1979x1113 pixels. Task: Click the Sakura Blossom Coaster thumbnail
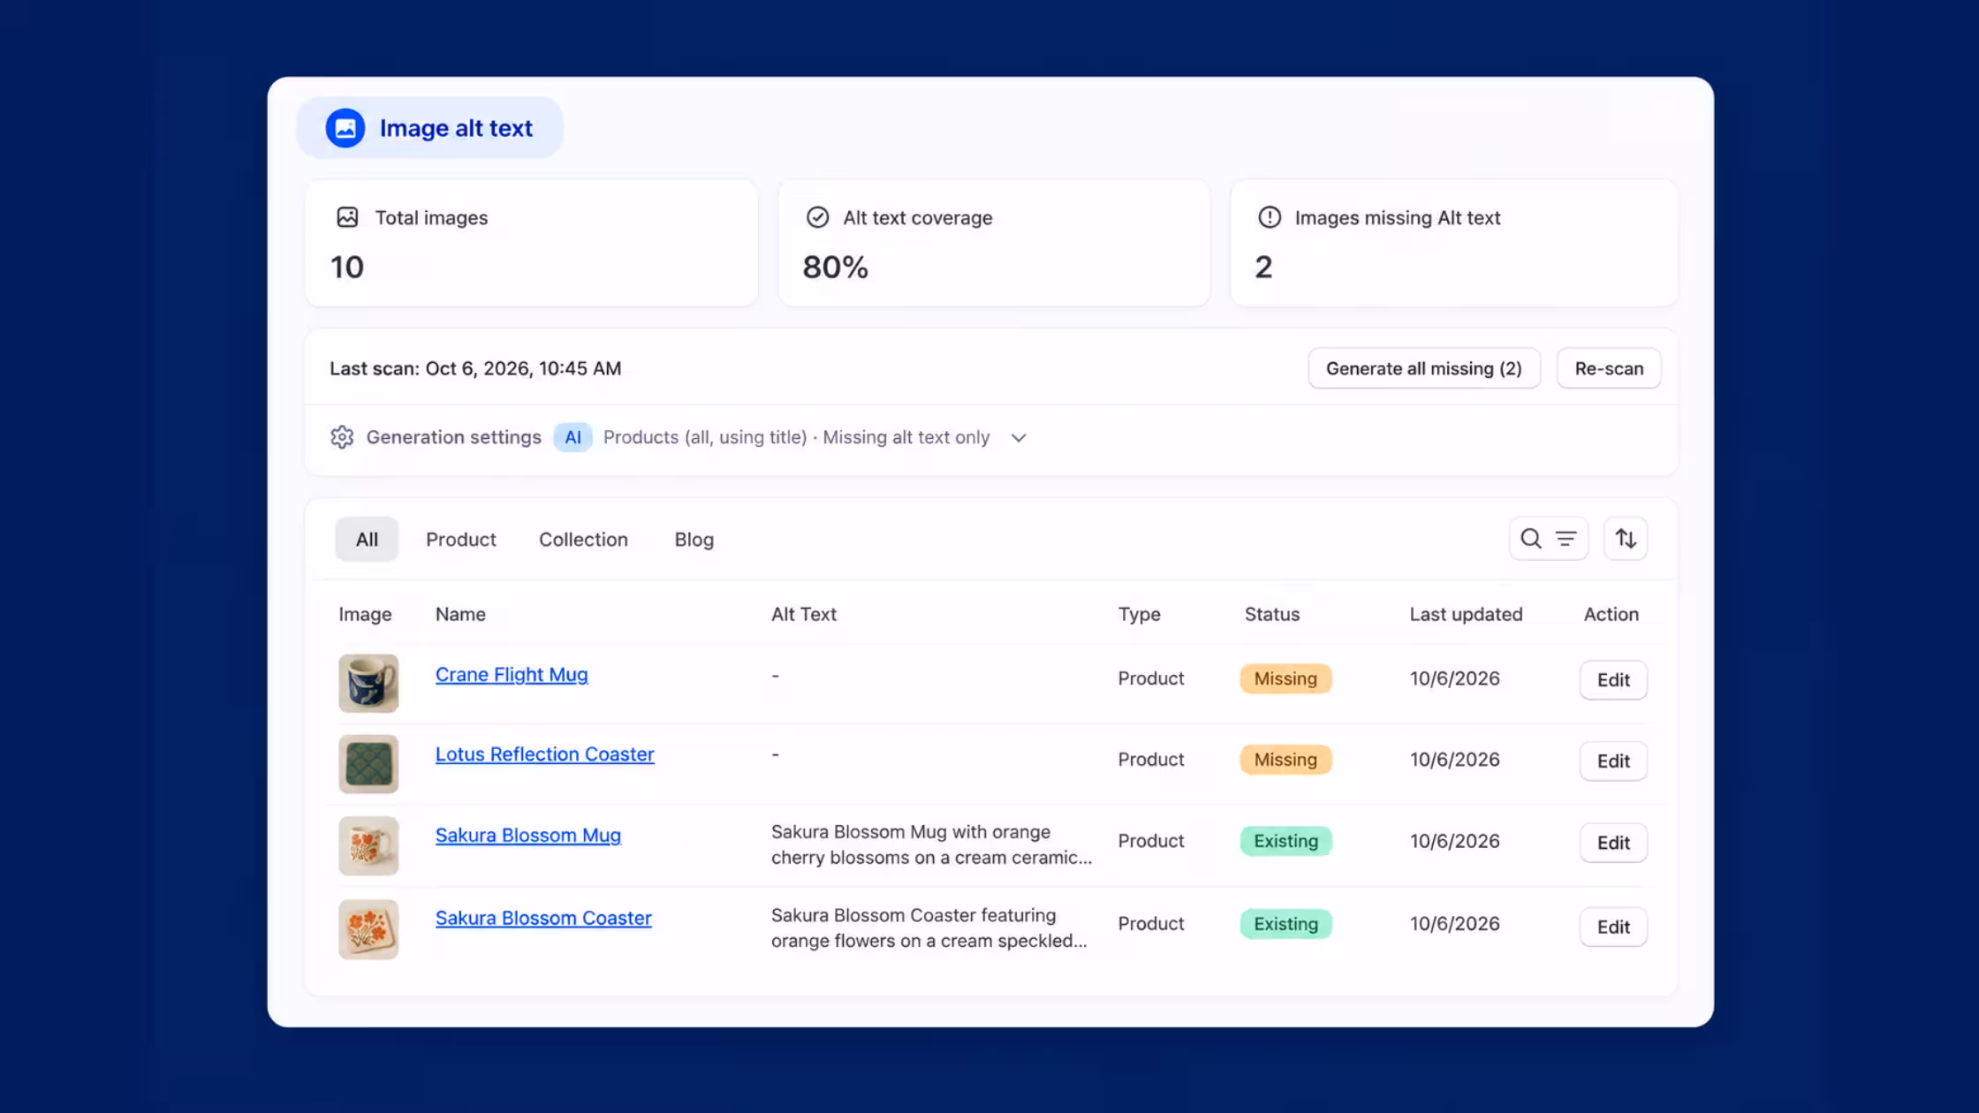click(x=368, y=929)
